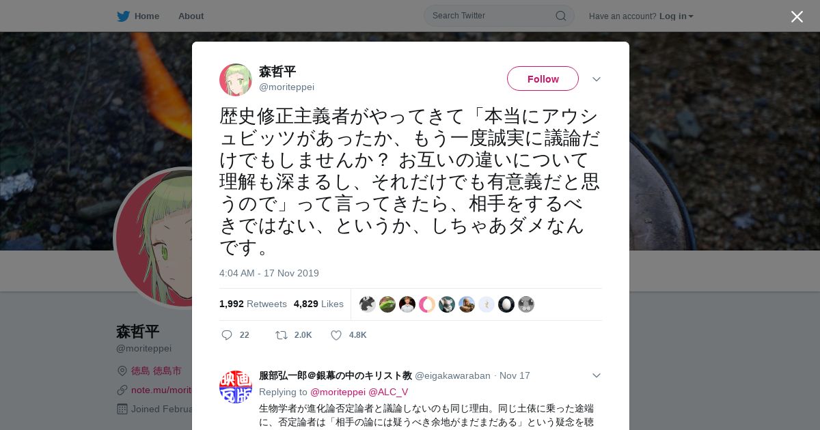Open the Log in dropdown
Image resolution: width=820 pixels, height=430 pixels.
pos(676,16)
